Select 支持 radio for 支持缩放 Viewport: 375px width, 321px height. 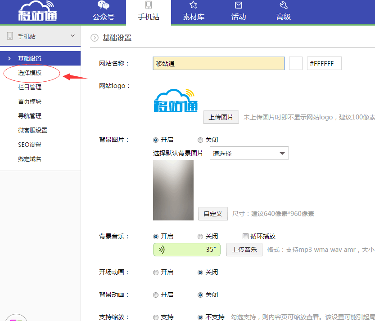(156, 317)
